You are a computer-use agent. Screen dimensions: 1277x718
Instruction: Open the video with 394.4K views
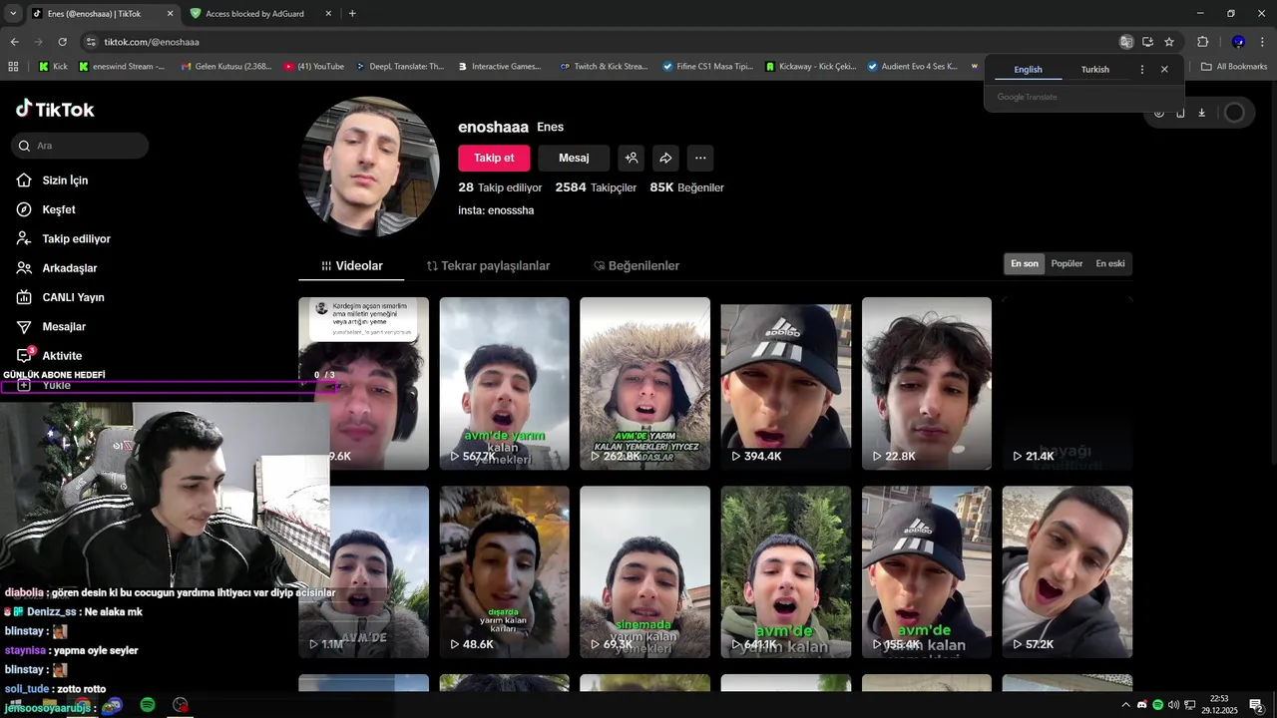point(786,383)
